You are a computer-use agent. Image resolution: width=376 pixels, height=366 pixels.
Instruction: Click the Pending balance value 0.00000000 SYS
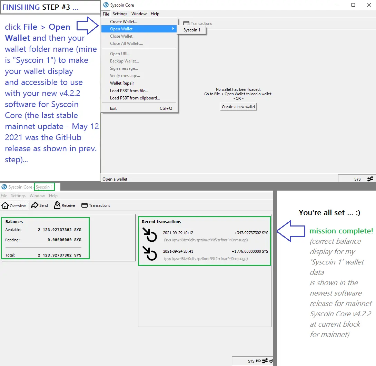pyautogui.click(x=64, y=240)
